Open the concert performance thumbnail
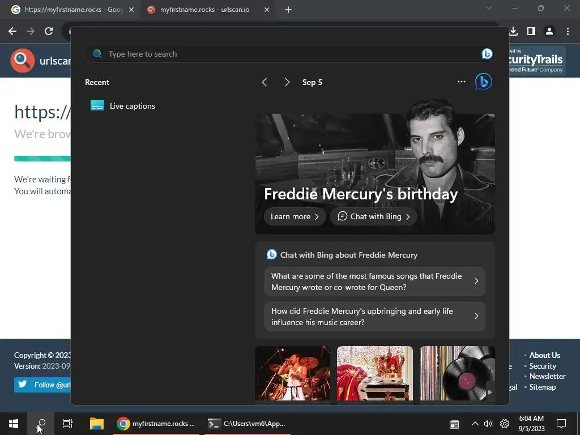This screenshot has width=580, height=435. point(292,373)
